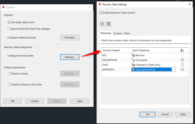Switch to the Filters tab
This screenshot has width=195, height=124.
(x=127, y=33)
